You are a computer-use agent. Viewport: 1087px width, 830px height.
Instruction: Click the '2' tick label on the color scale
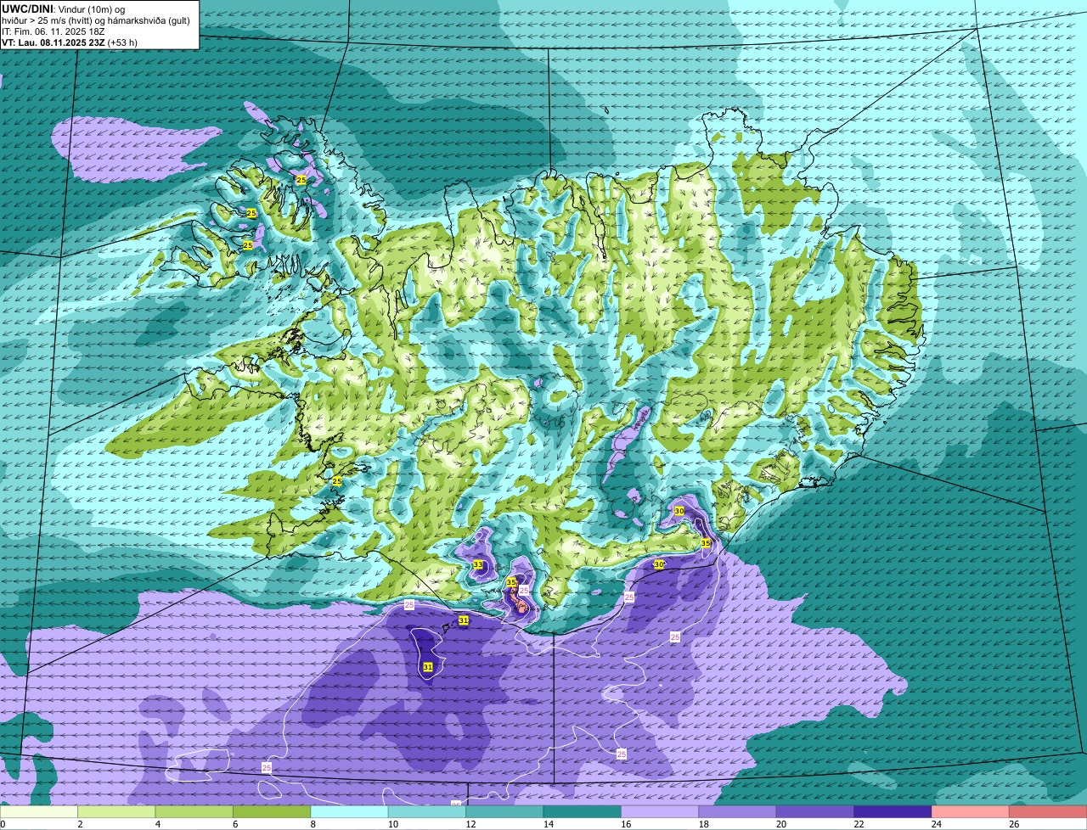point(79,824)
